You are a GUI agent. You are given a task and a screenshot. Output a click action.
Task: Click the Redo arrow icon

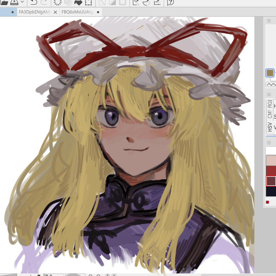pyautogui.click(x=44, y=2)
